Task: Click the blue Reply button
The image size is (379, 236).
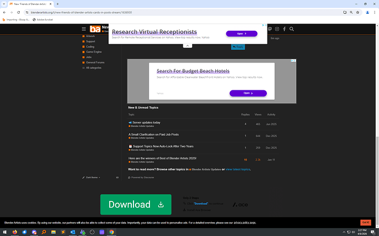Action: pyautogui.click(x=238, y=47)
